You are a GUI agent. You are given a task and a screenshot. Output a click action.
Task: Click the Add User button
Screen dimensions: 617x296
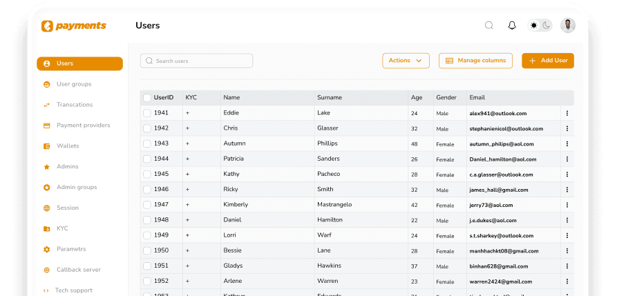point(547,61)
